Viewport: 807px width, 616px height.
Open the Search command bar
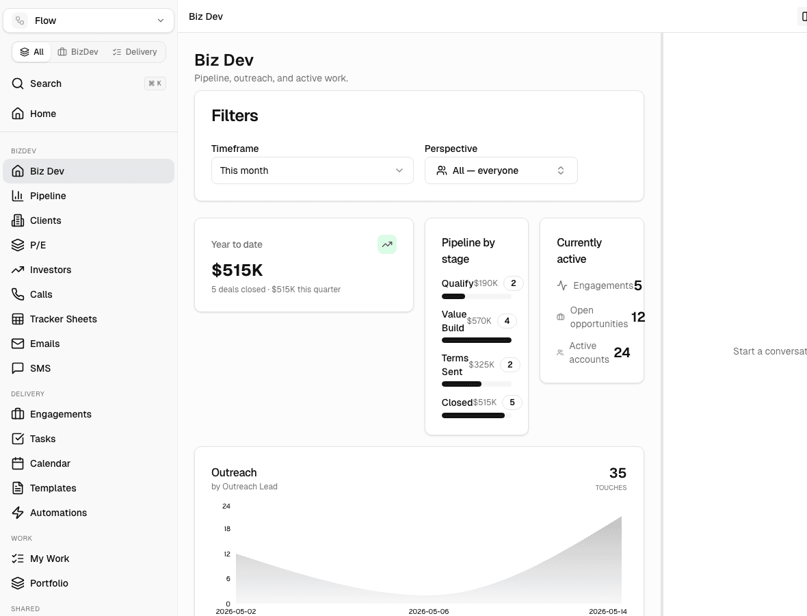88,84
